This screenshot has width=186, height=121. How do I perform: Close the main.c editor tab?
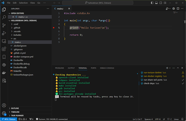69,9
